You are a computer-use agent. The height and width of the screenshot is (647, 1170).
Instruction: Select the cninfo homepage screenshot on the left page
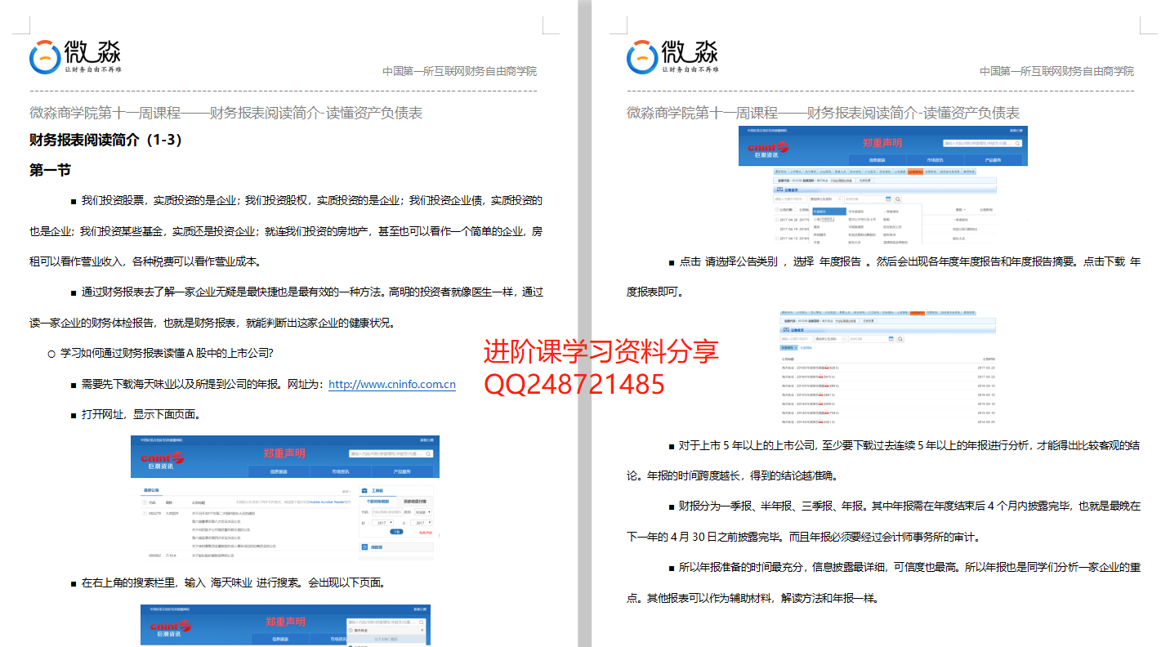tap(285, 498)
